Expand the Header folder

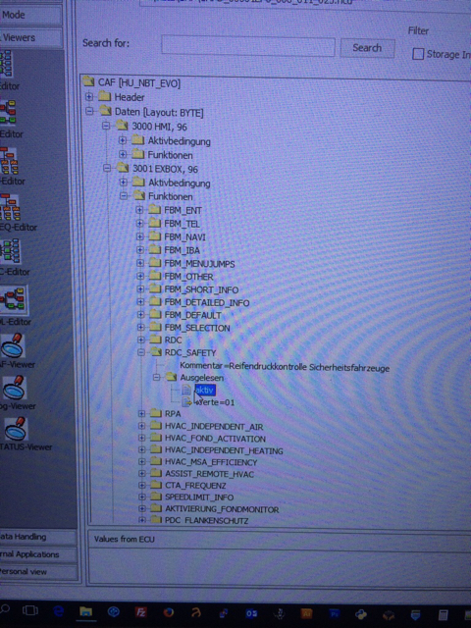(89, 96)
